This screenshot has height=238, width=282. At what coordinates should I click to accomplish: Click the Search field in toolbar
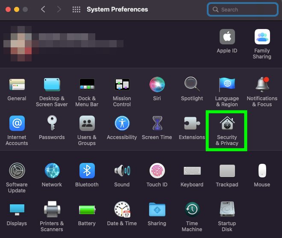pyautogui.click(x=242, y=9)
